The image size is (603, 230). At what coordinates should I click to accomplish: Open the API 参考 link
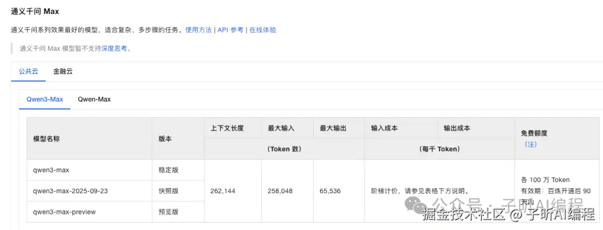point(230,30)
